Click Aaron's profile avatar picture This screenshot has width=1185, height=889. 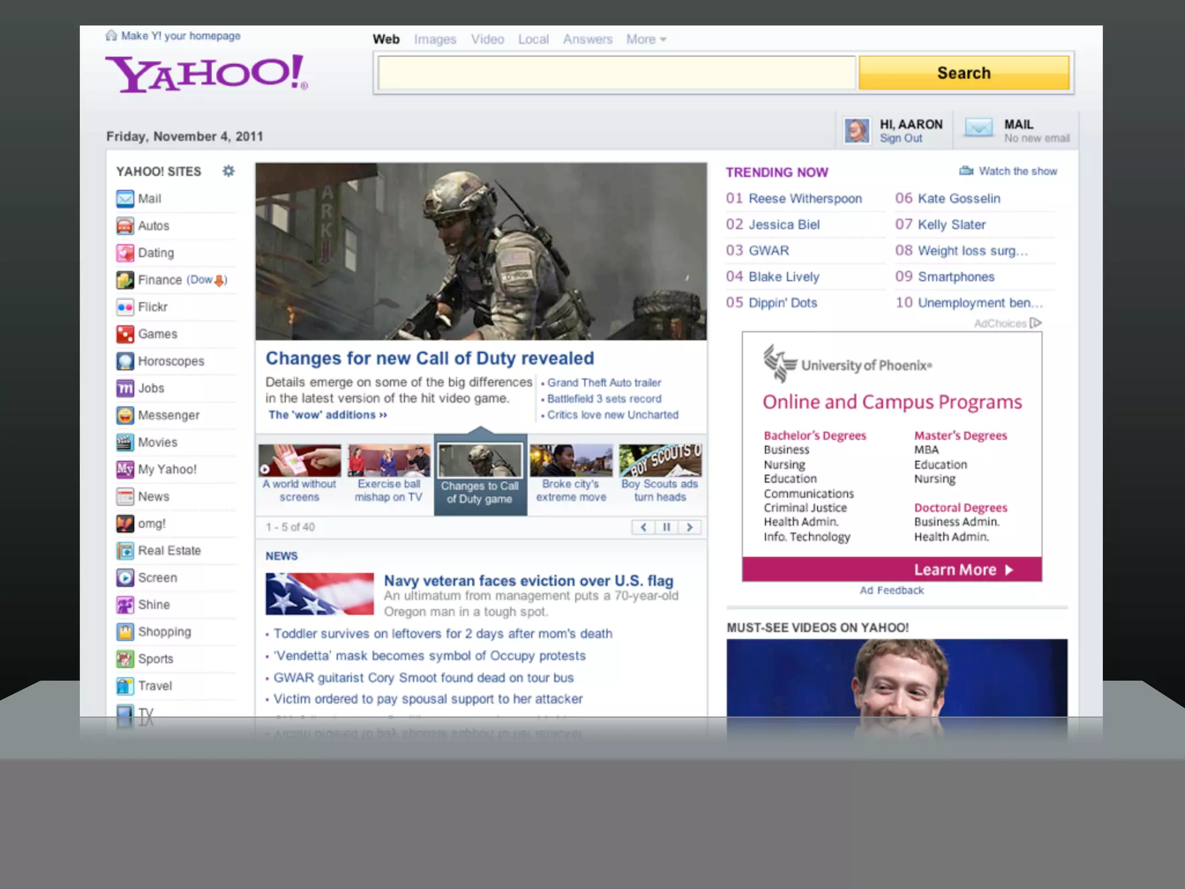(857, 131)
